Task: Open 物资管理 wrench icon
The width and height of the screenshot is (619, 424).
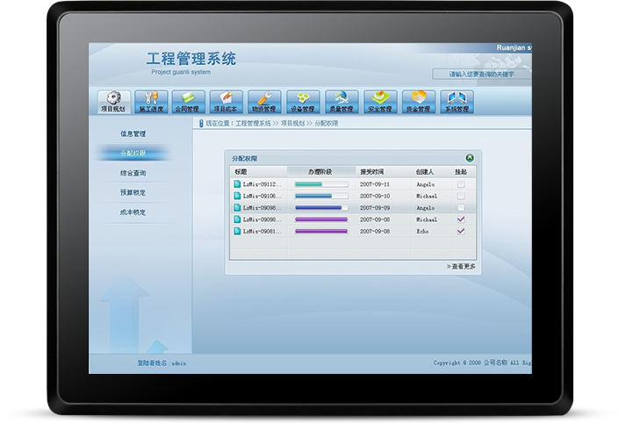Action: tap(264, 102)
